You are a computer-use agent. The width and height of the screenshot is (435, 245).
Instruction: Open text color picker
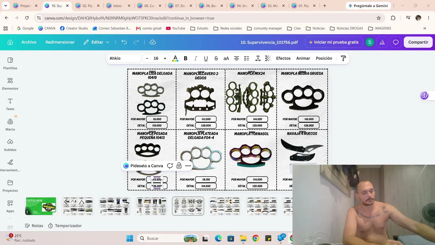coord(175,59)
